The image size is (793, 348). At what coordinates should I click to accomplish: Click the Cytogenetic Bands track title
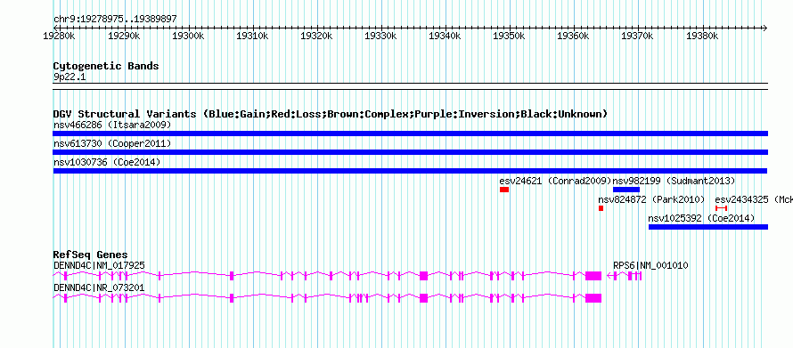pos(106,66)
